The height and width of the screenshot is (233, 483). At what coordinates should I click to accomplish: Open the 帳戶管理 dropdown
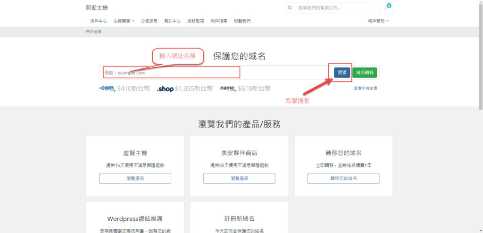coord(378,21)
